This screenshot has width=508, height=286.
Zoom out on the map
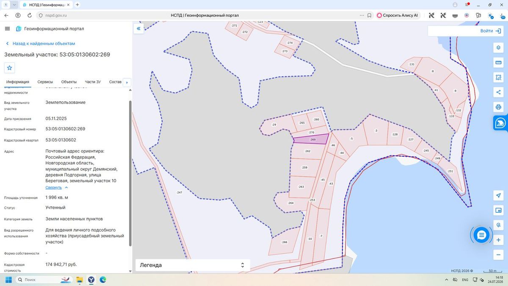pyautogui.click(x=499, y=255)
